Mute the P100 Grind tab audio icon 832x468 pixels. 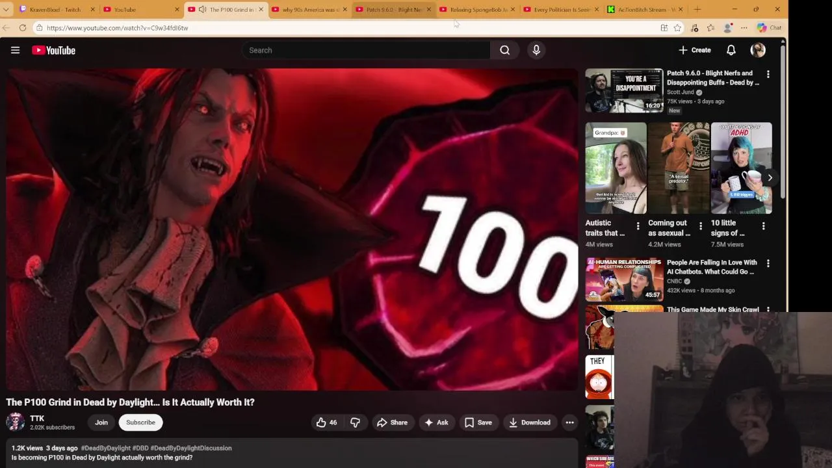pos(202,10)
